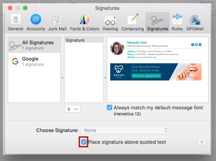This screenshot has width=216, height=161.
Task: Click the Willson Dental logo in banner
Action: click(119, 72)
